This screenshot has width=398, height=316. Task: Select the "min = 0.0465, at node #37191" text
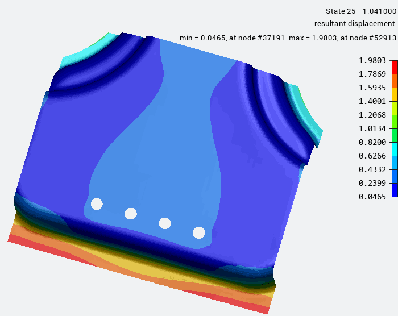(x=232, y=38)
